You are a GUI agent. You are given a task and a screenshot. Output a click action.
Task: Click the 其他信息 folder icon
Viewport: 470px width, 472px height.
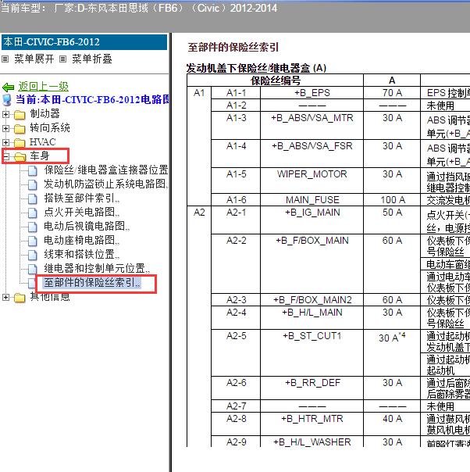[x=20, y=298]
